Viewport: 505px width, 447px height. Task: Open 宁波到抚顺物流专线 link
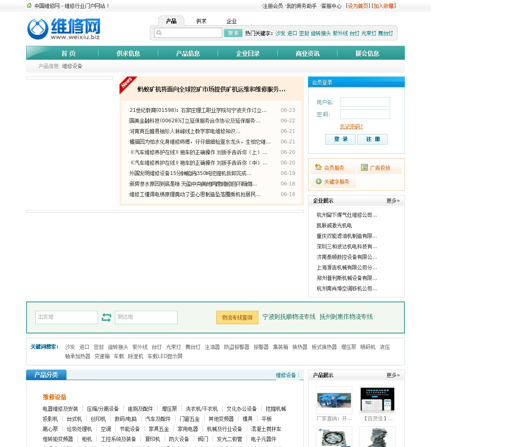coord(289,317)
